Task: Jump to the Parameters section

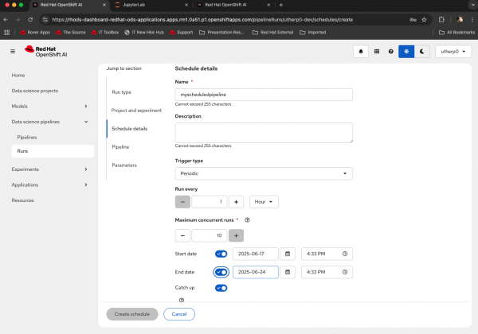Action: coord(124,165)
